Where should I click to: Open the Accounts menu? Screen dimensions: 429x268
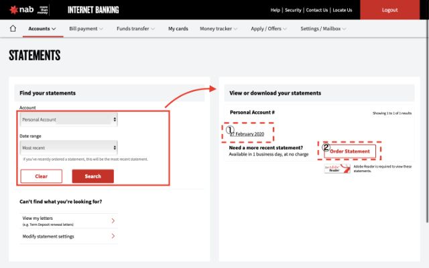(x=42, y=28)
